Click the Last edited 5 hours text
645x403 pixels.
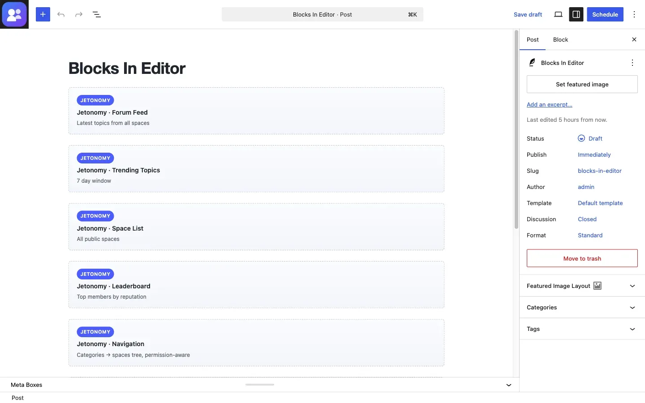coord(567,120)
